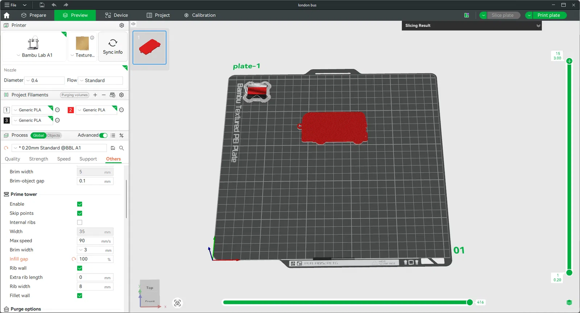Click the Print plate button

point(548,15)
